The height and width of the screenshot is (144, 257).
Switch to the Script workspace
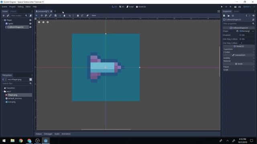point(130,7)
